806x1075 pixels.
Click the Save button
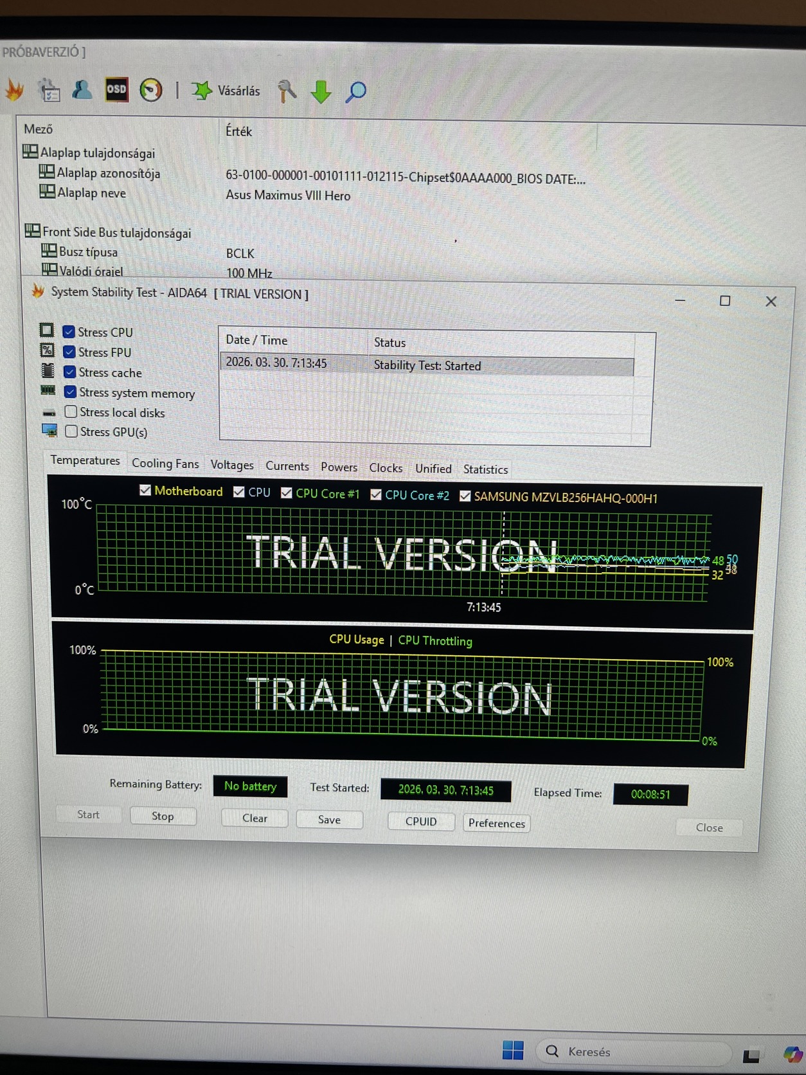[x=329, y=820]
